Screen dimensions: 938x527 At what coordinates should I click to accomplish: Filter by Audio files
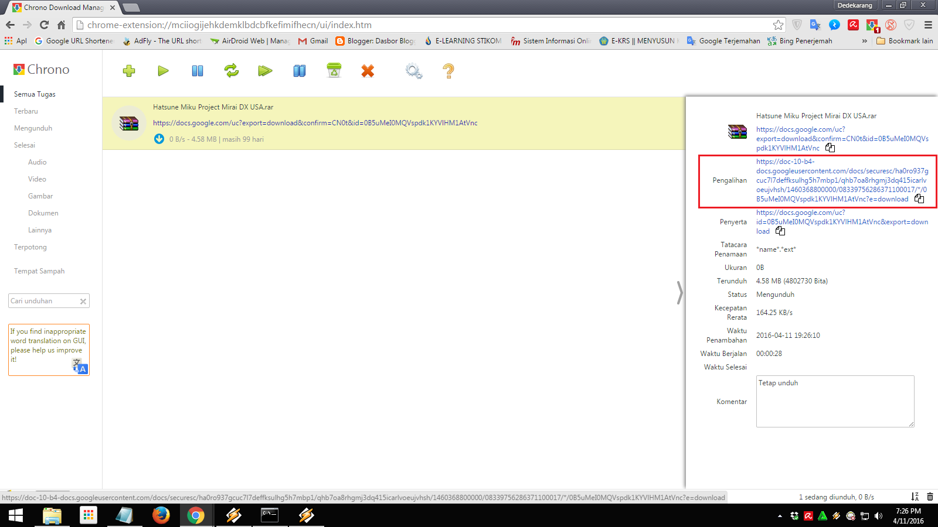(37, 162)
